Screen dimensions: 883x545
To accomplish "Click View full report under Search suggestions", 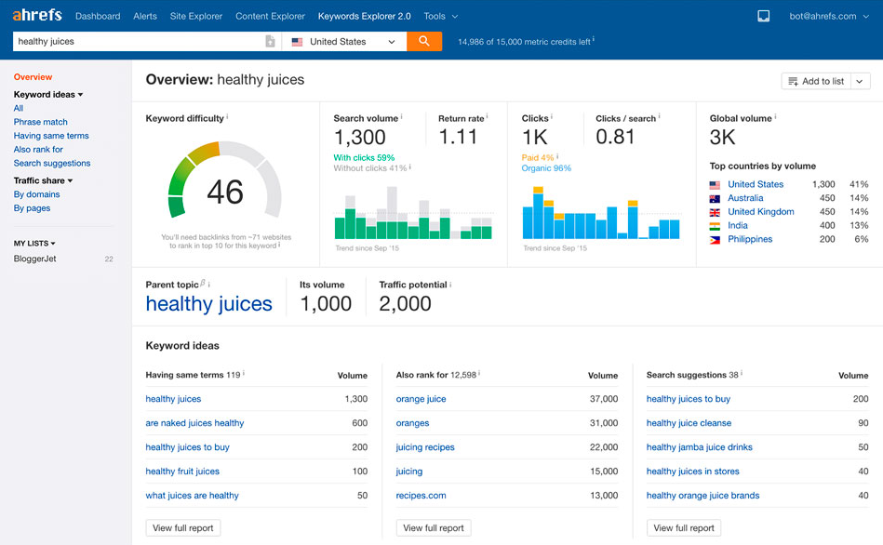I will click(683, 528).
